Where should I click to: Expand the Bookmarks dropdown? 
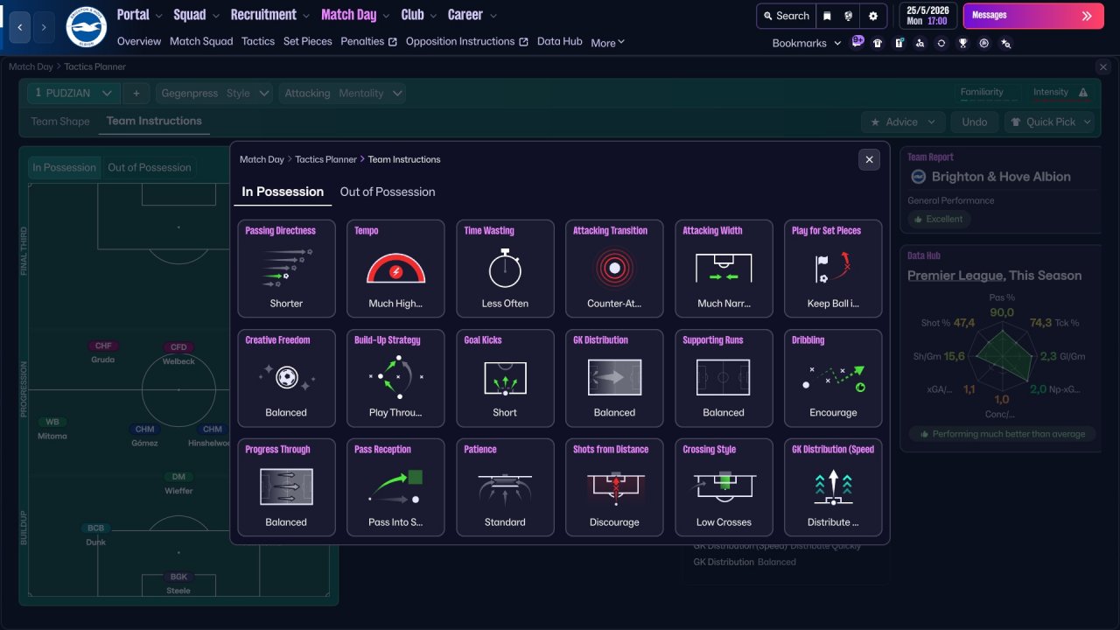click(x=807, y=43)
